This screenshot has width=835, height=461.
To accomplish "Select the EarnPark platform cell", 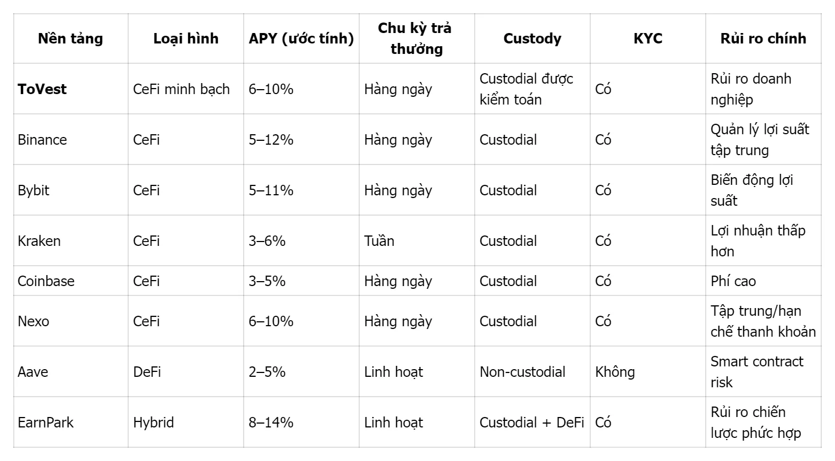I will [46, 422].
